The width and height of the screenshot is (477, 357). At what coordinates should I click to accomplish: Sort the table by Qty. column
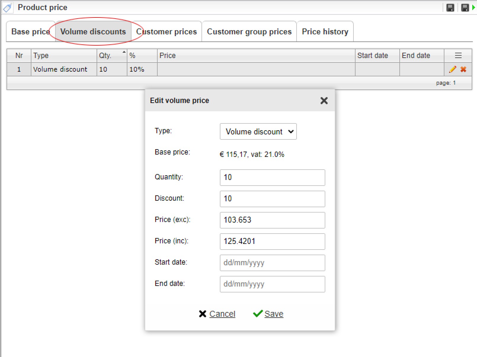pos(112,55)
